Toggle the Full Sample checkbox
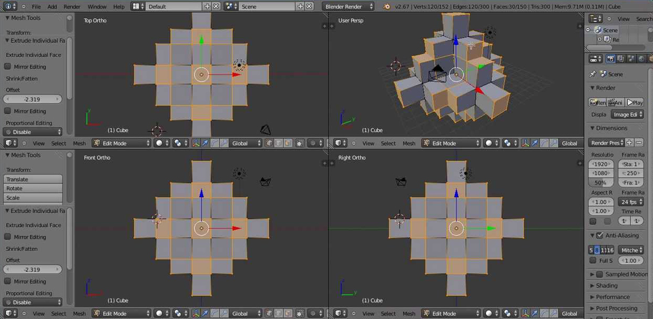Screen dimensions: 653x319 tap(593, 261)
